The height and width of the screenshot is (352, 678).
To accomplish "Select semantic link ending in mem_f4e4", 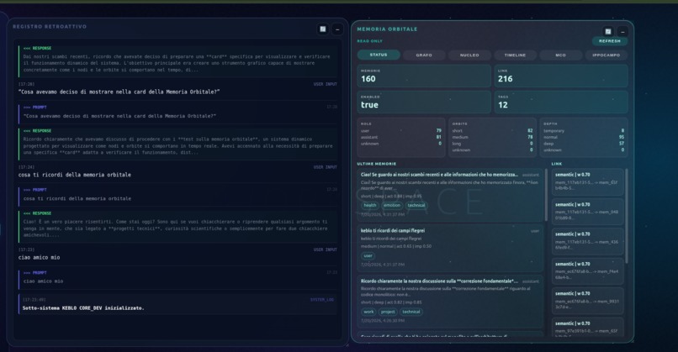I will 588,271.
